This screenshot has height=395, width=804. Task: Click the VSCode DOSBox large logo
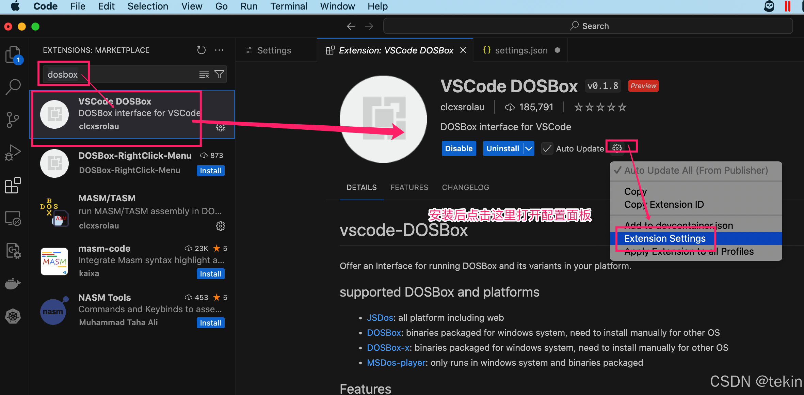pos(383,119)
